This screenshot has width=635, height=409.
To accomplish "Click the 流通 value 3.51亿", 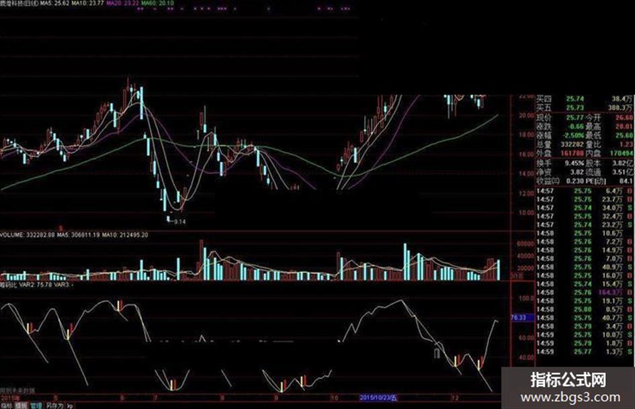I will (622, 172).
